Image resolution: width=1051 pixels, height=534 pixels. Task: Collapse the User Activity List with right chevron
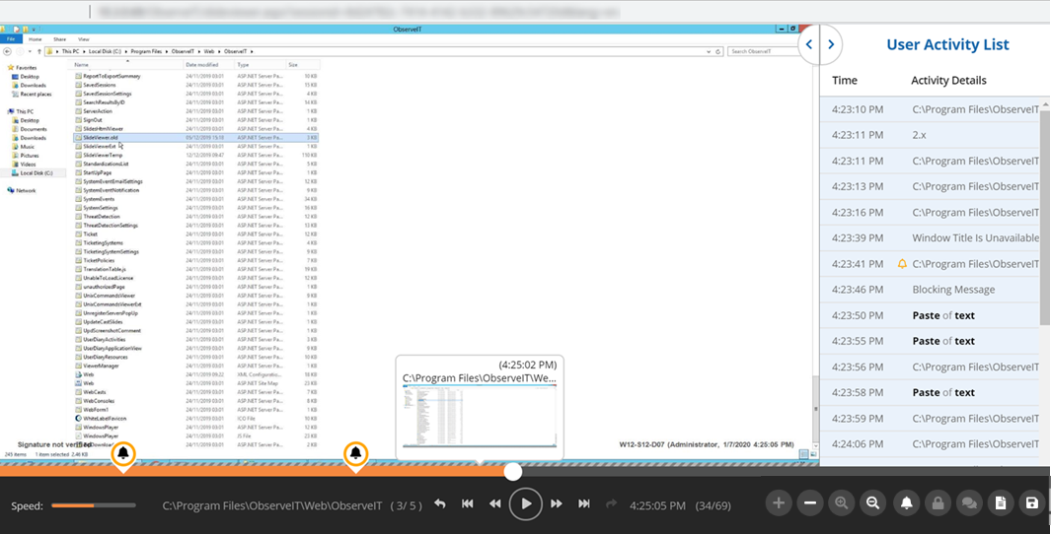point(831,44)
